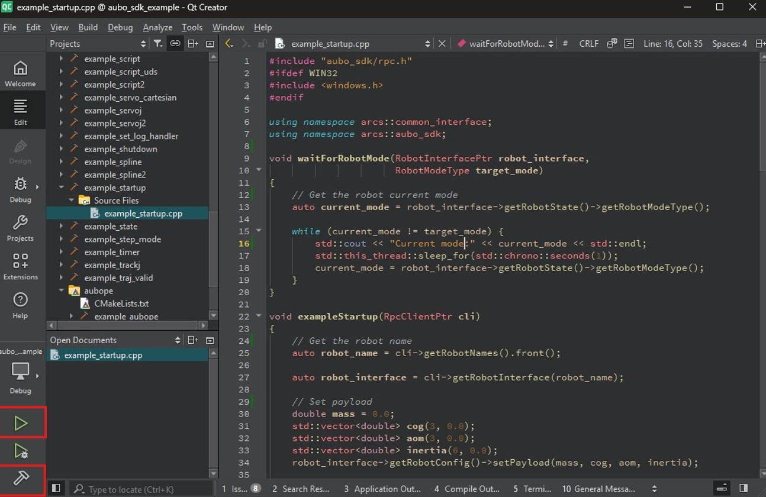The width and height of the screenshot is (766, 497).
Task: Open the Application Output pane
Action: 382,489
